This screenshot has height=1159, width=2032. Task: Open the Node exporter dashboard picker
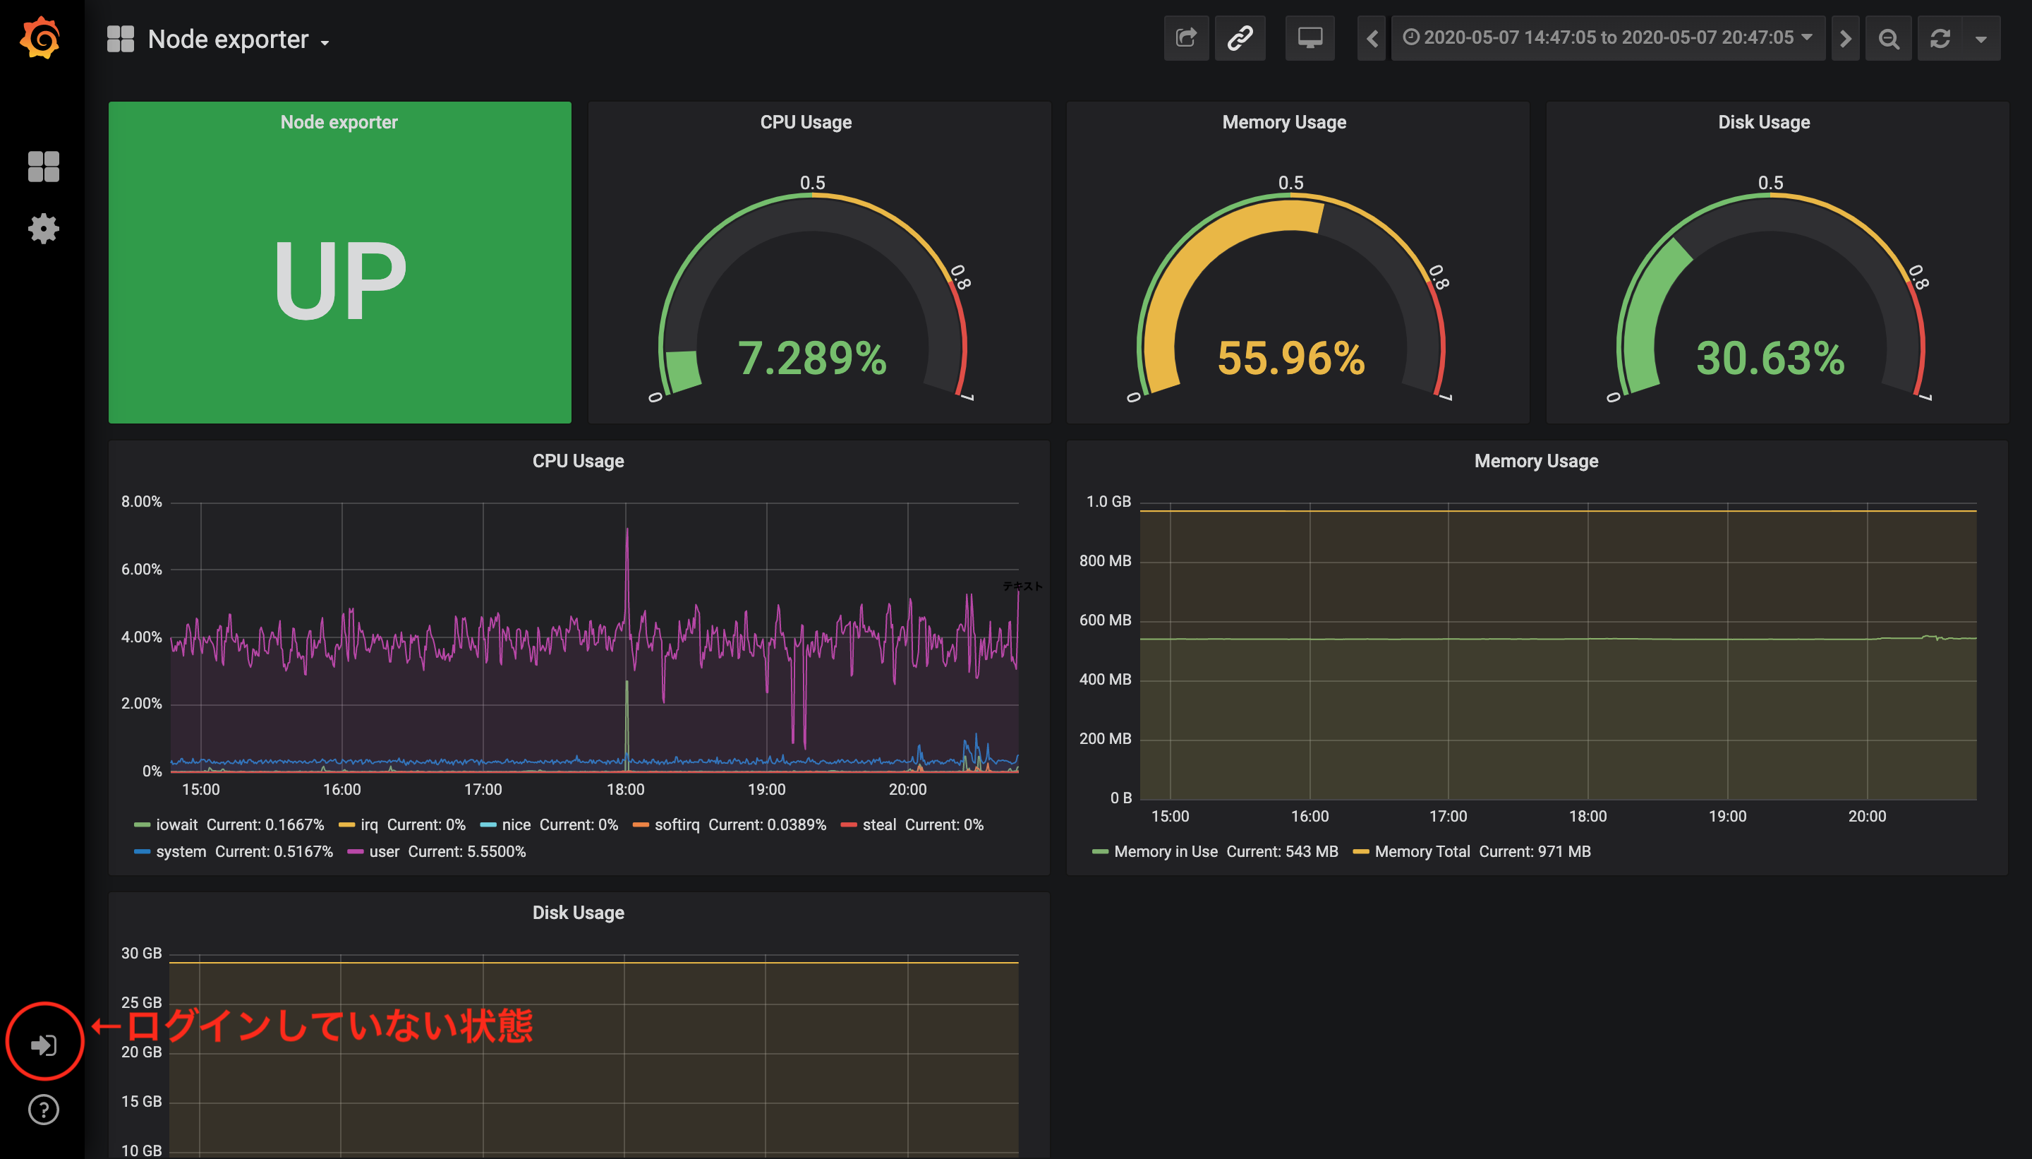[238, 39]
